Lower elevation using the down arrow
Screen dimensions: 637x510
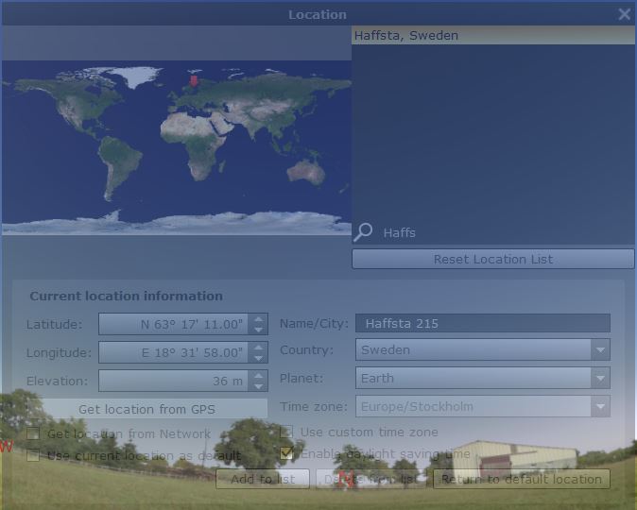(258, 386)
